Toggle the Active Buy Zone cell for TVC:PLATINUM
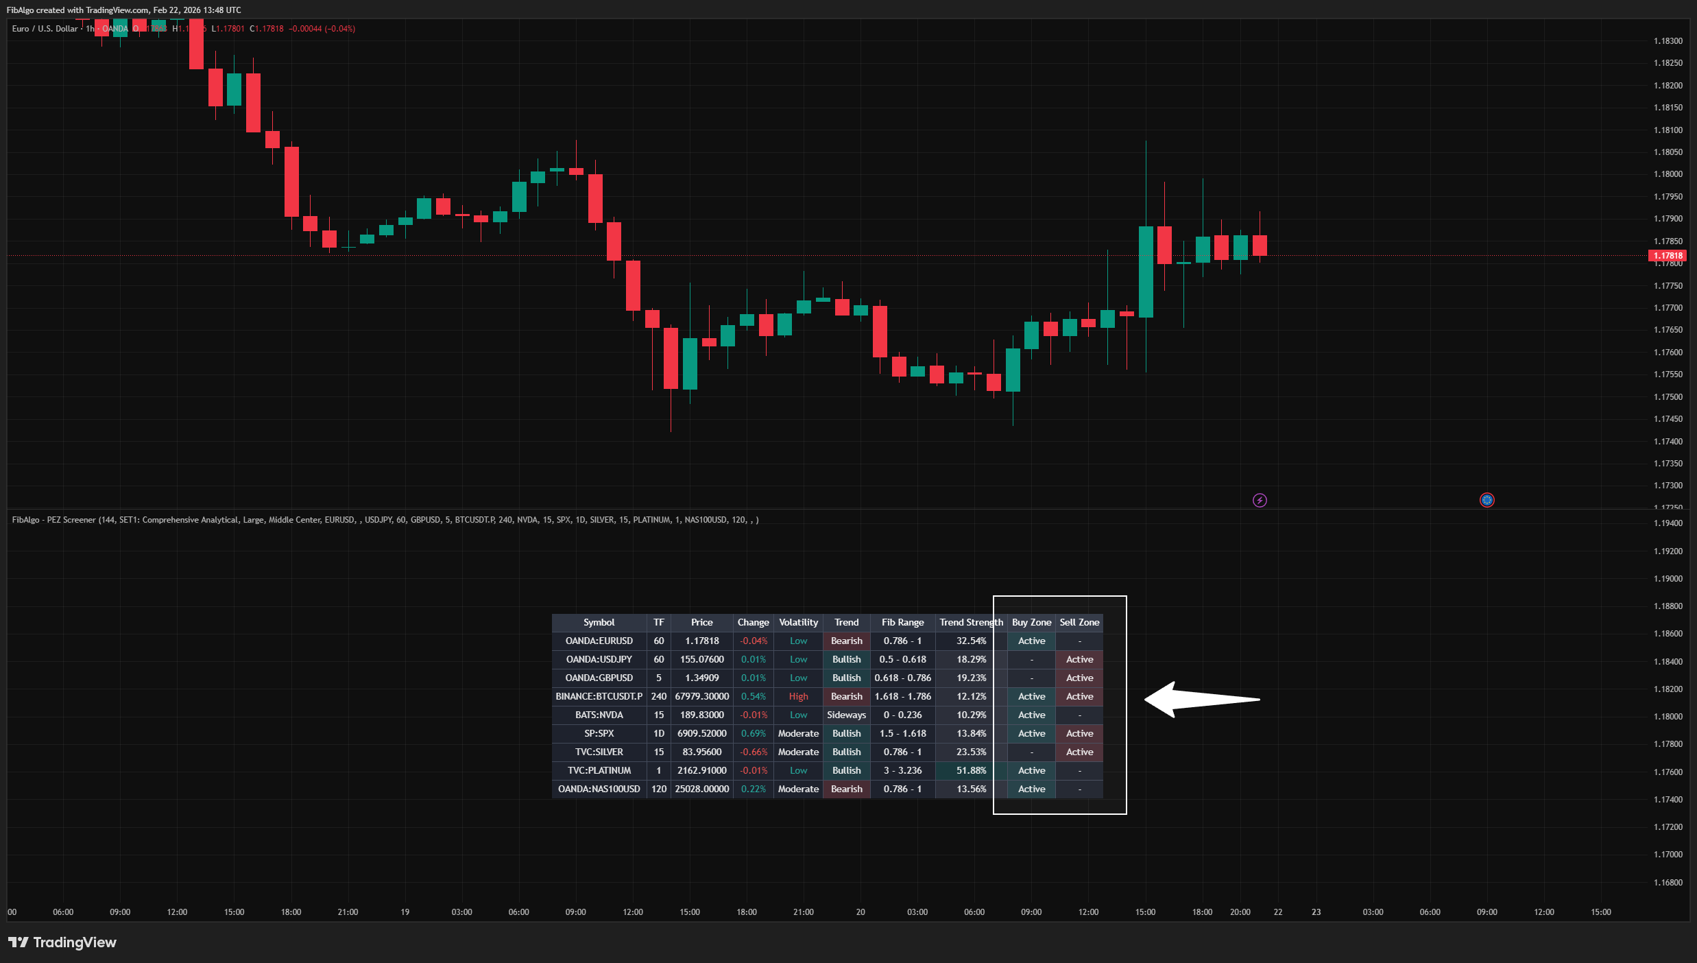This screenshot has height=963, width=1697. (x=1031, y=770)
